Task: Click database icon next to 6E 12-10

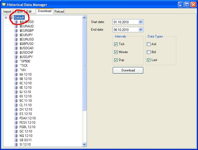Action: tap(16, 88)
